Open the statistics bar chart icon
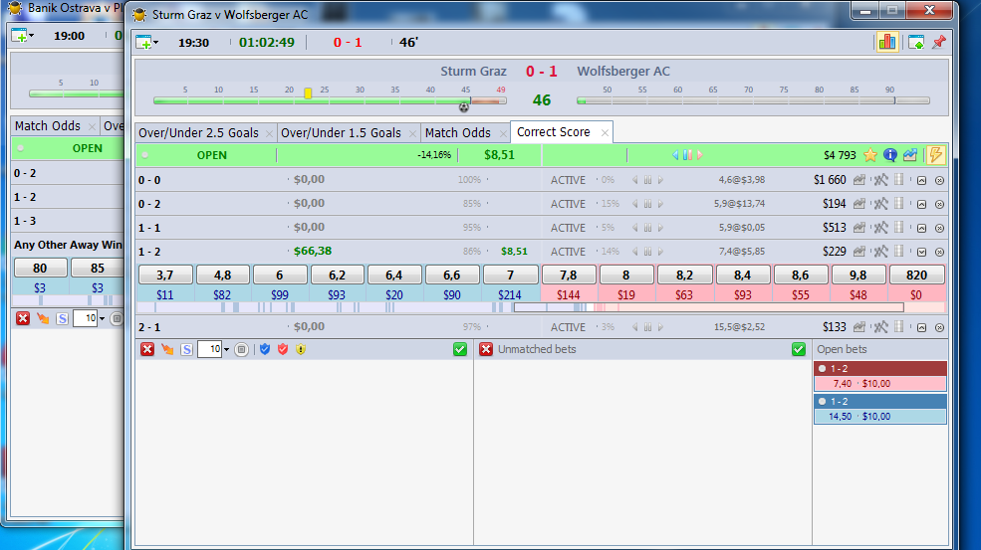The height and width of the screenshot is (550, 981). (x=887, y=42)
